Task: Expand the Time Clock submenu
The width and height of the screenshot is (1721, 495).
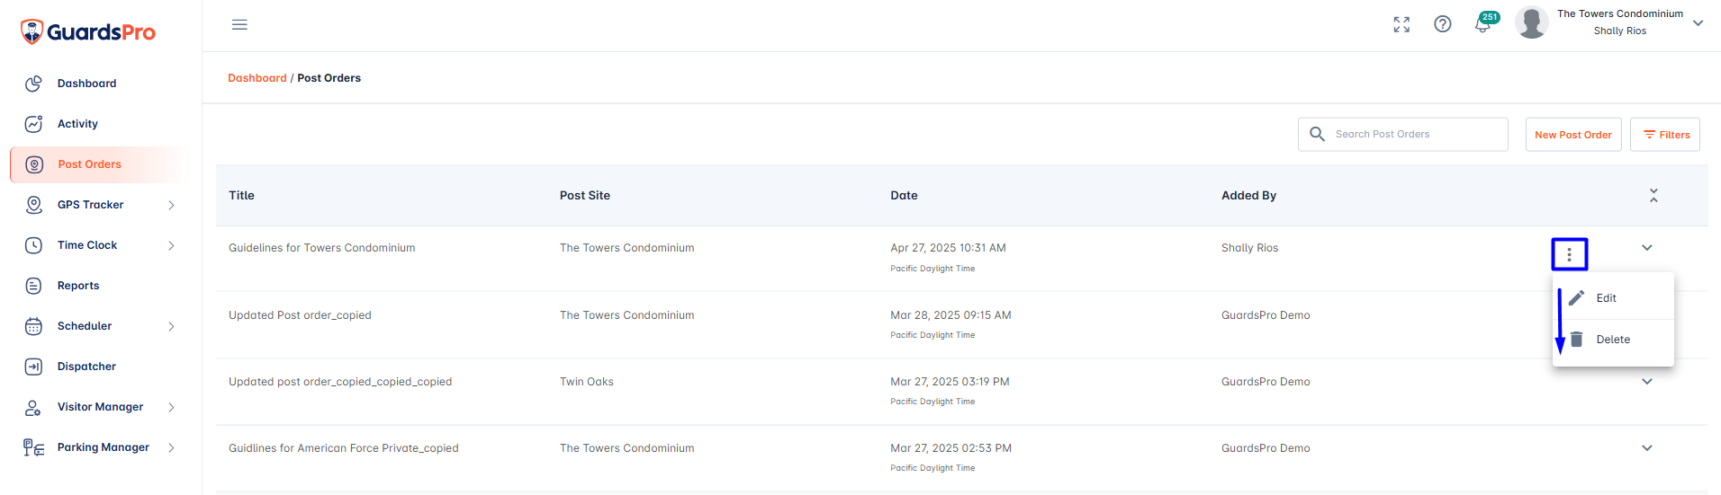Action: 171,245
